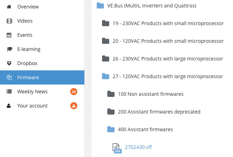Click the VFF file icon for 2702430
Screen dimensions: 233x157
click(x=117, y=148)
